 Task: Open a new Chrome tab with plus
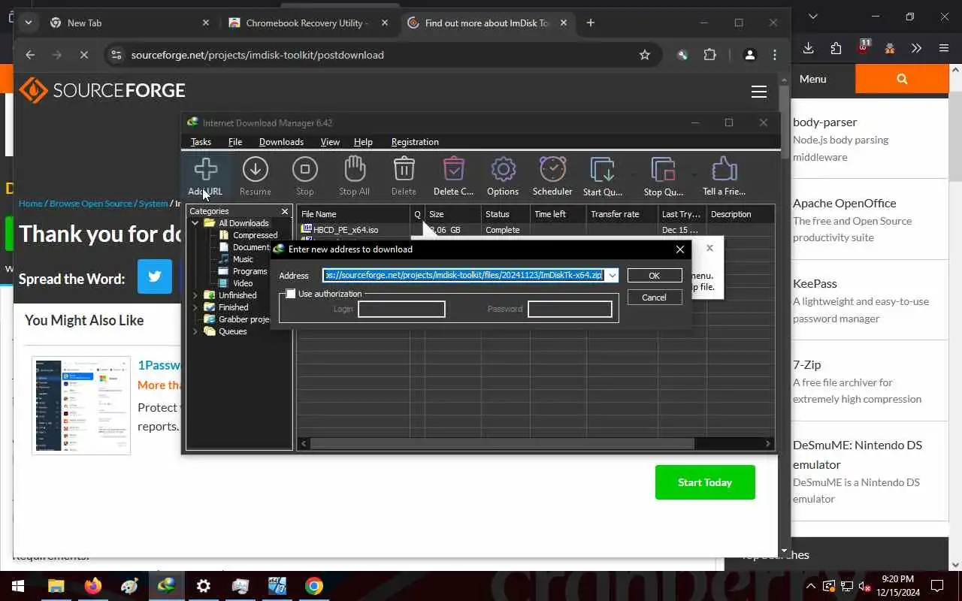(x=591, y=23)
